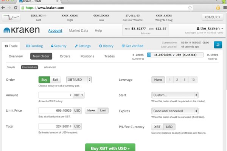Switch order to Market pricing
Image resolution: width=227 pixels, height=151 pixels.
click(91, 111)
